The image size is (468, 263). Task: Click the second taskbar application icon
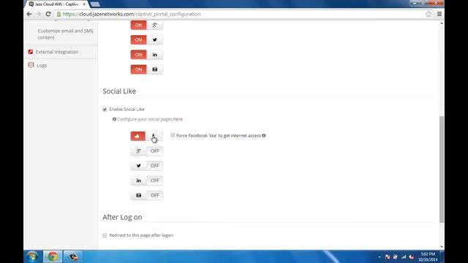pyautogui.click(x=73, y=256)
